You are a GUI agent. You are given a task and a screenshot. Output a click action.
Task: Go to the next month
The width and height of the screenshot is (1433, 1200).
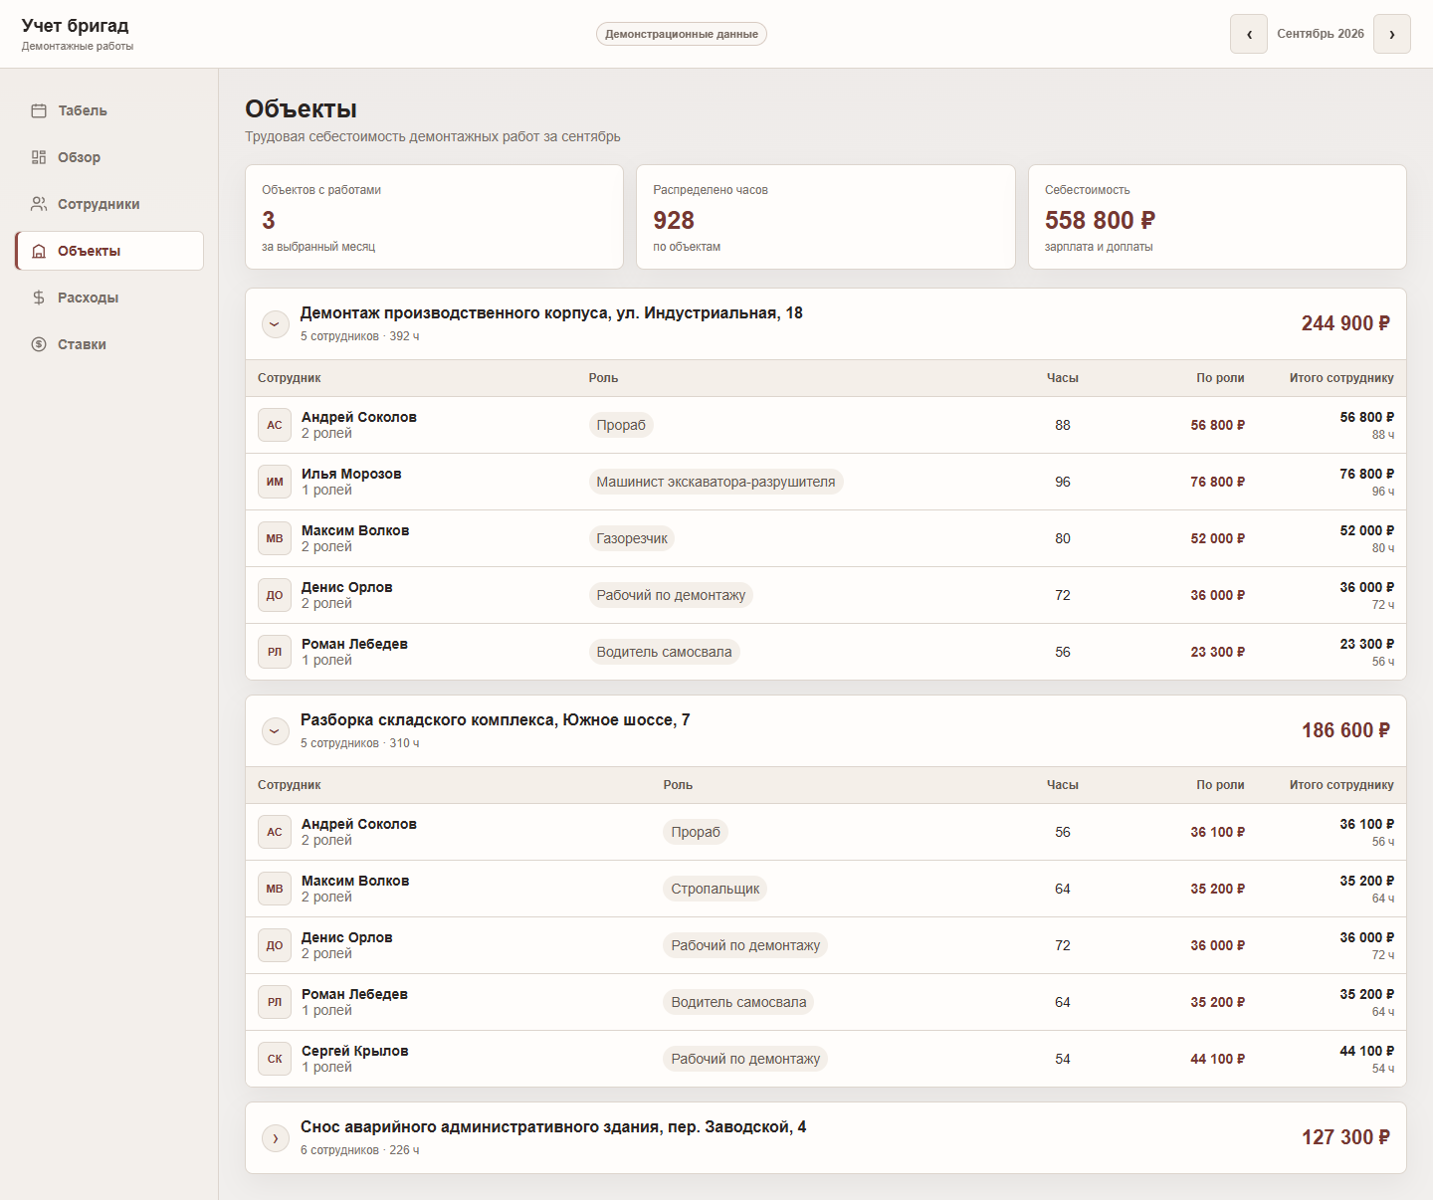coord(1392,34)
